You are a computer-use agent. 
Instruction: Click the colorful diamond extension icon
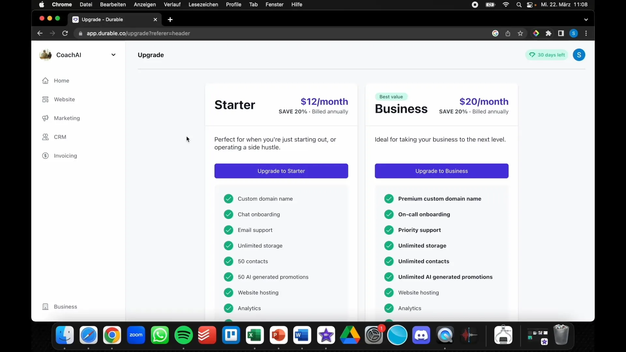point(536,33)
